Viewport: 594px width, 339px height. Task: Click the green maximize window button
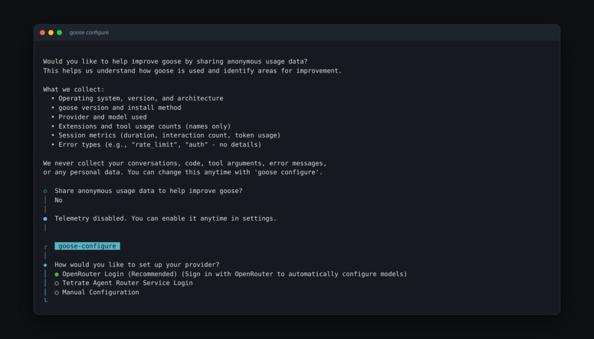click(59, 33)
